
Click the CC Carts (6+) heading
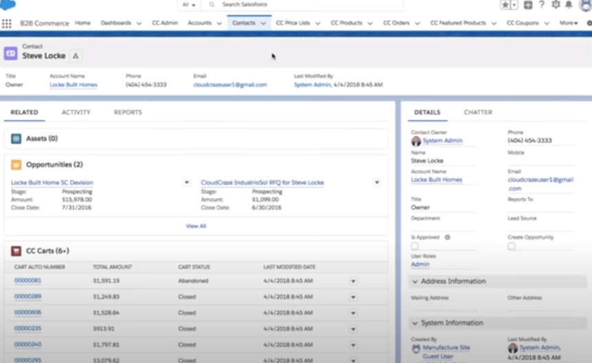[x=47, y=251]
